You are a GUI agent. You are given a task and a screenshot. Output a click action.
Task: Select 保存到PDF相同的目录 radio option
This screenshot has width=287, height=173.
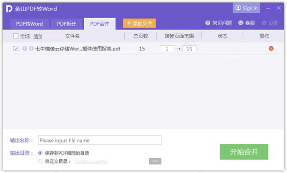point(40,153)
